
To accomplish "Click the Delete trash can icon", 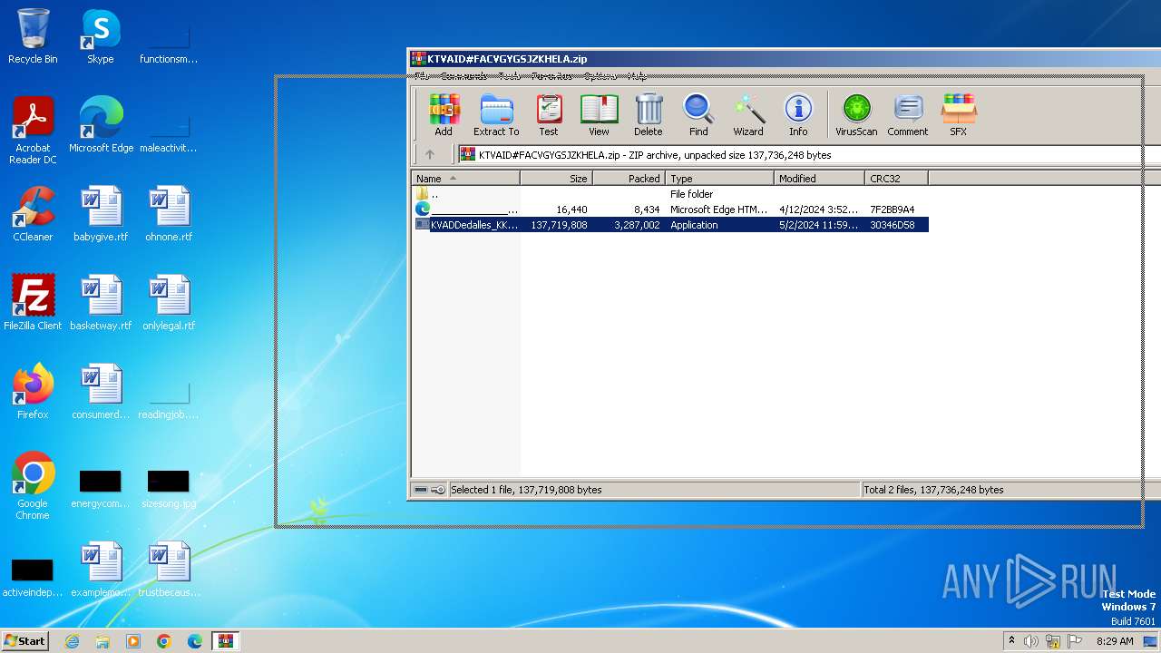I will (x=649, y=115).
